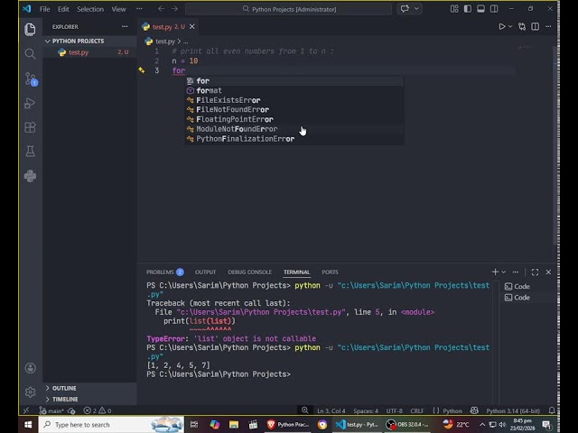This screenshot has height=433, width=578.
Task: Create a new terminal with plus
Action: [x=495, y=272]
